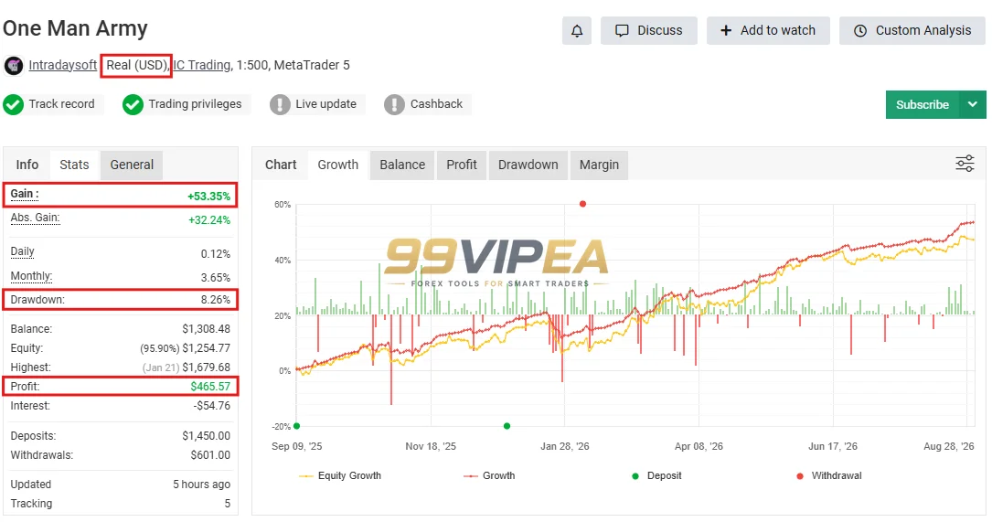Switch to the Stats tab
Screen dimensions: 992x522
click(74, 165)
